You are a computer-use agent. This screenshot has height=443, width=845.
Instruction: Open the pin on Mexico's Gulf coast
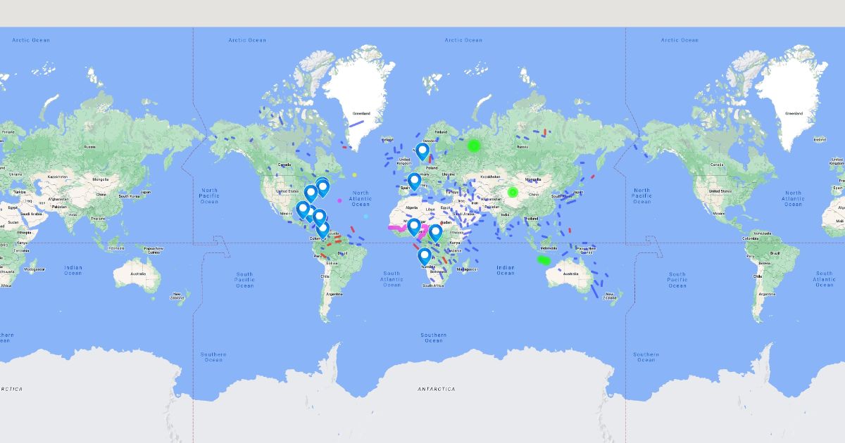(303, 210)
